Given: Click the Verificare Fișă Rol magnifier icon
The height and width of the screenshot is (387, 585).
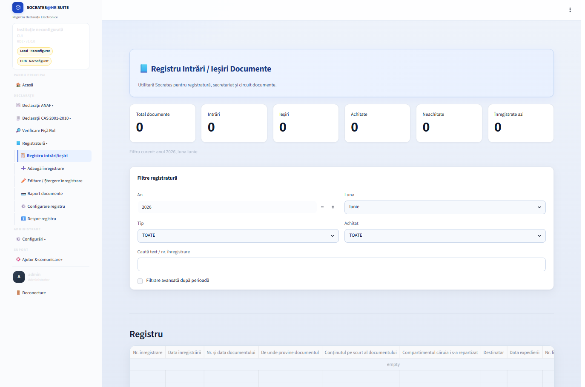Looking at the screenshot, I should [18, 131].
